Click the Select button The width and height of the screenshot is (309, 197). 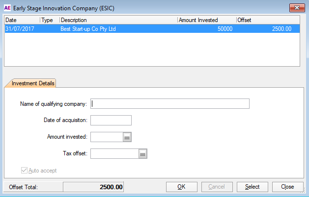click(252, 187)
